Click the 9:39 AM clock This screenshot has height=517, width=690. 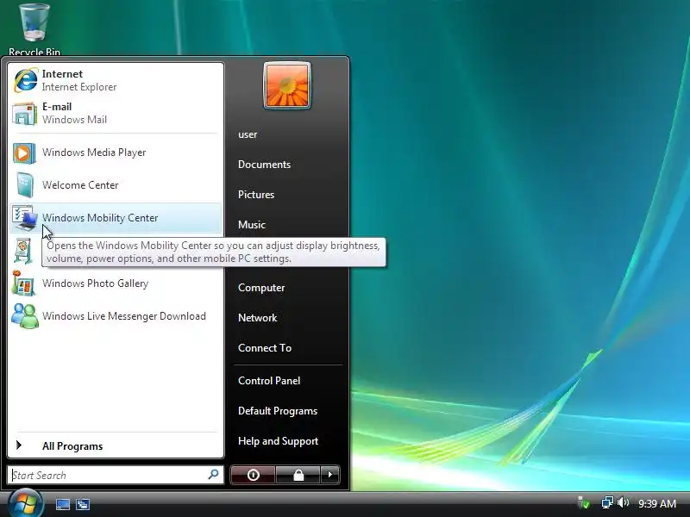click(x=657, y=503)
